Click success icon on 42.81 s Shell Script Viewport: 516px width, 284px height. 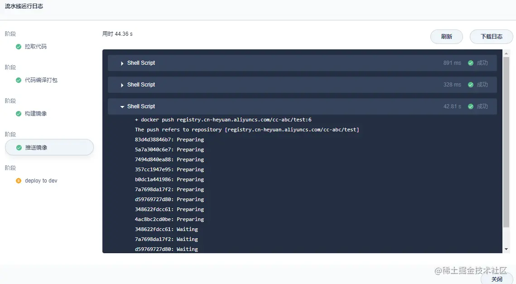pos(471,106)
